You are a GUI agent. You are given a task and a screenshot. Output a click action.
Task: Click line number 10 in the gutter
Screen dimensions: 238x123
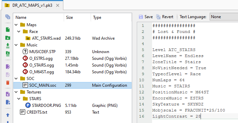[142, 80]
